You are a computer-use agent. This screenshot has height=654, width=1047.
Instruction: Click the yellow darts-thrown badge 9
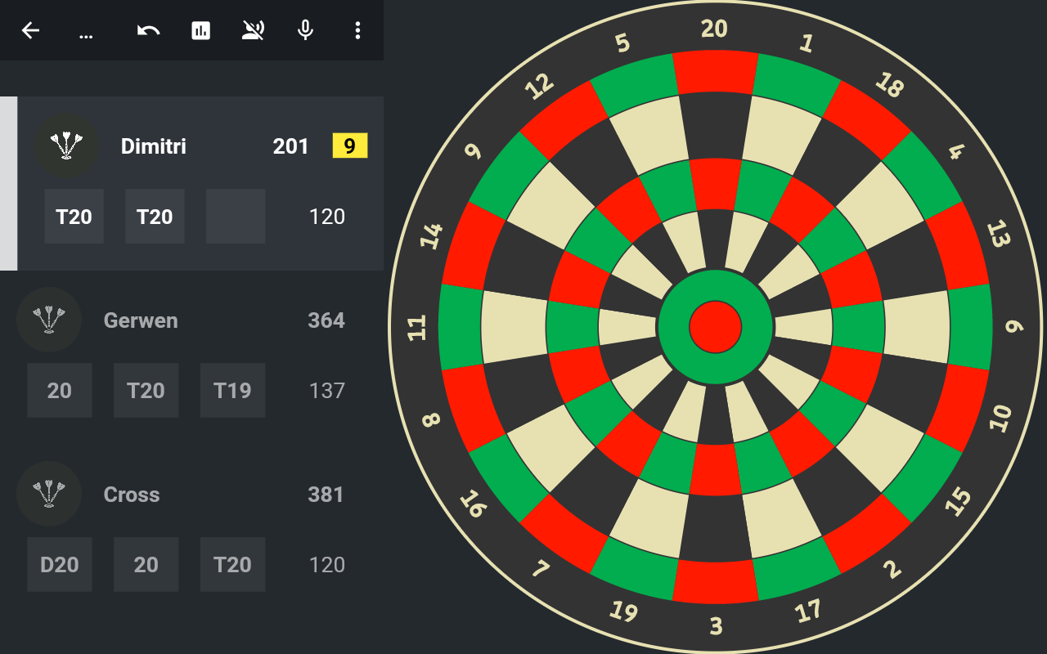[350, 146]
